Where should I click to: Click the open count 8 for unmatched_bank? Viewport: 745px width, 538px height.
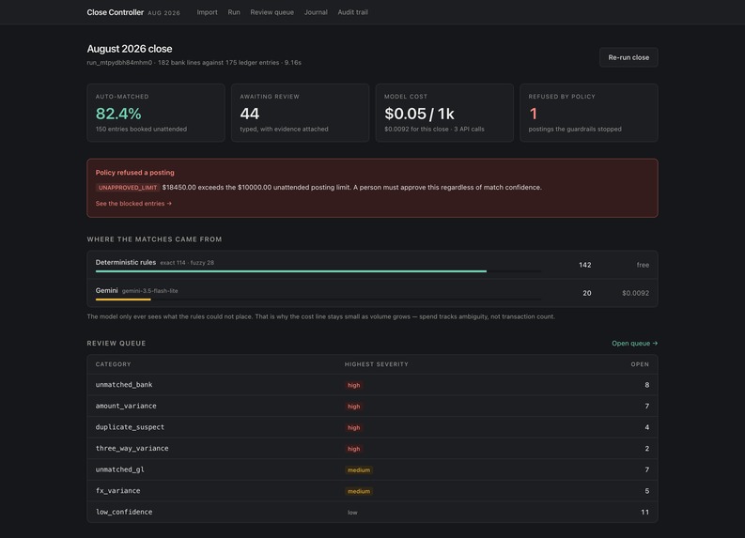(x=646, y=385)
